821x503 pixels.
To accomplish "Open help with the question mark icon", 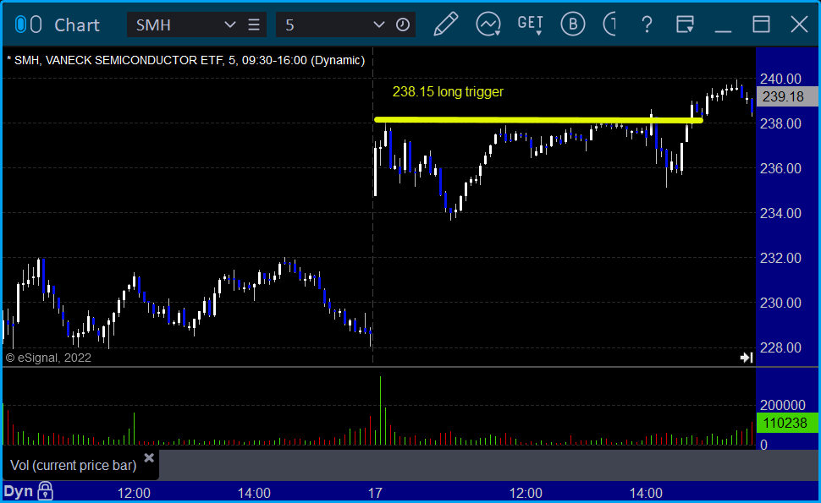I will click(647, 25).
